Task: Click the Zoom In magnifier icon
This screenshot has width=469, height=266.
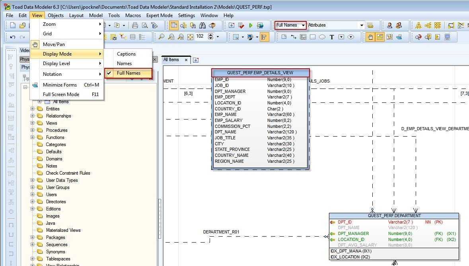Action: click(181, 37)
